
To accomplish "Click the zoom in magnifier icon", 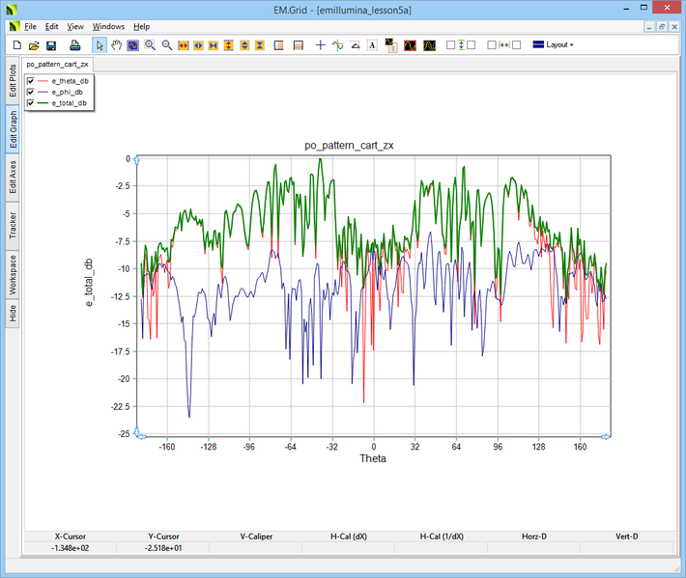I will (150, 45).
